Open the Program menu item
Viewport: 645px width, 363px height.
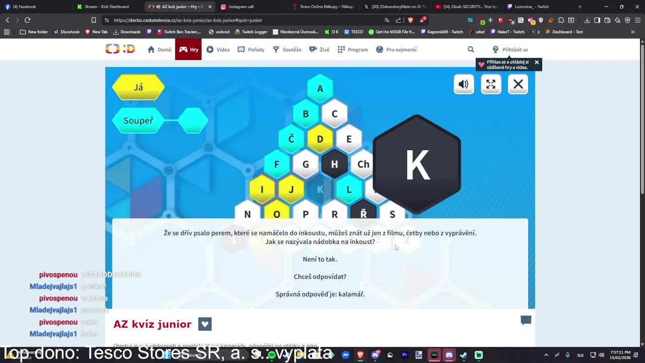pos(353,49)
